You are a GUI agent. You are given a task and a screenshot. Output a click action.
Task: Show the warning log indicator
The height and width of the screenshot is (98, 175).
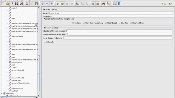click(x=165, y=4)
